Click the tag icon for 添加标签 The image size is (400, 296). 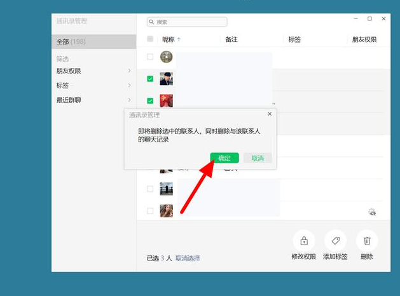(x=335, y=241)
